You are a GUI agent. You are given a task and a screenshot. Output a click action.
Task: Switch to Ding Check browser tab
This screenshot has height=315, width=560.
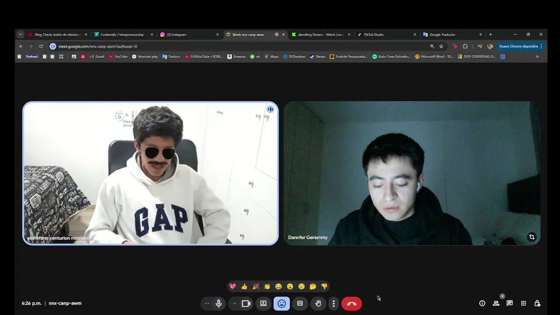pos(58,35)
